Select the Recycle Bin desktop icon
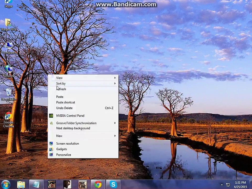The height and width of the screenshot is (189, 252). pos(8,95)
